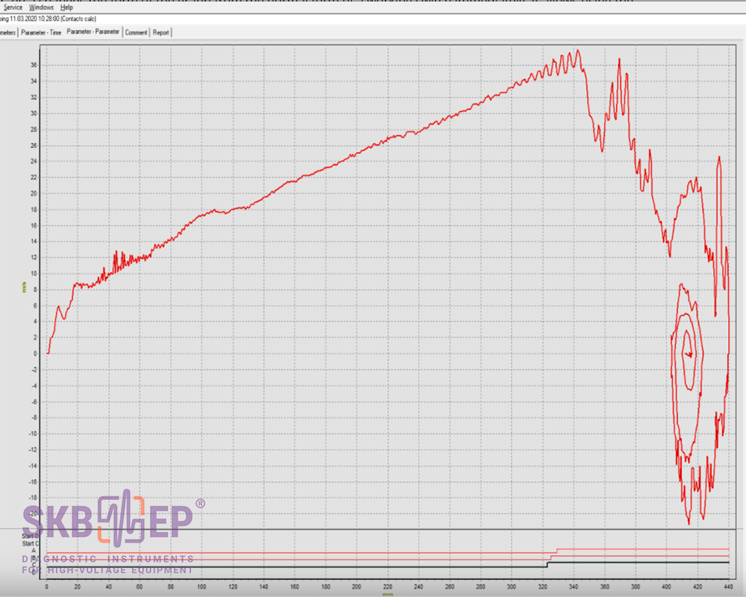Screen dimensions: 746x597
Task: Open the Comment tab
Action: (x=136, y=32)
